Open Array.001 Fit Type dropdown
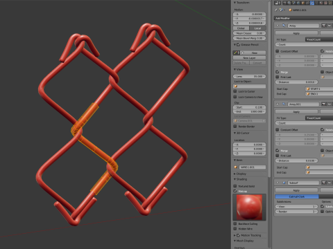 (319, 118)
